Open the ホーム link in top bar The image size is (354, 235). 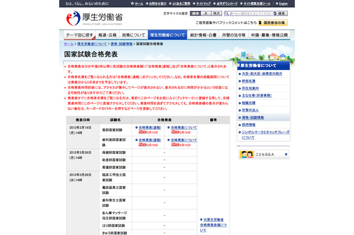139,4
